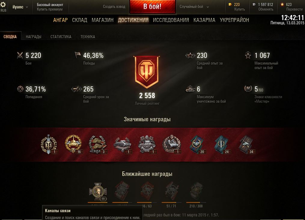
Task: Open the Исследования menu section
Action: point(171,20)
